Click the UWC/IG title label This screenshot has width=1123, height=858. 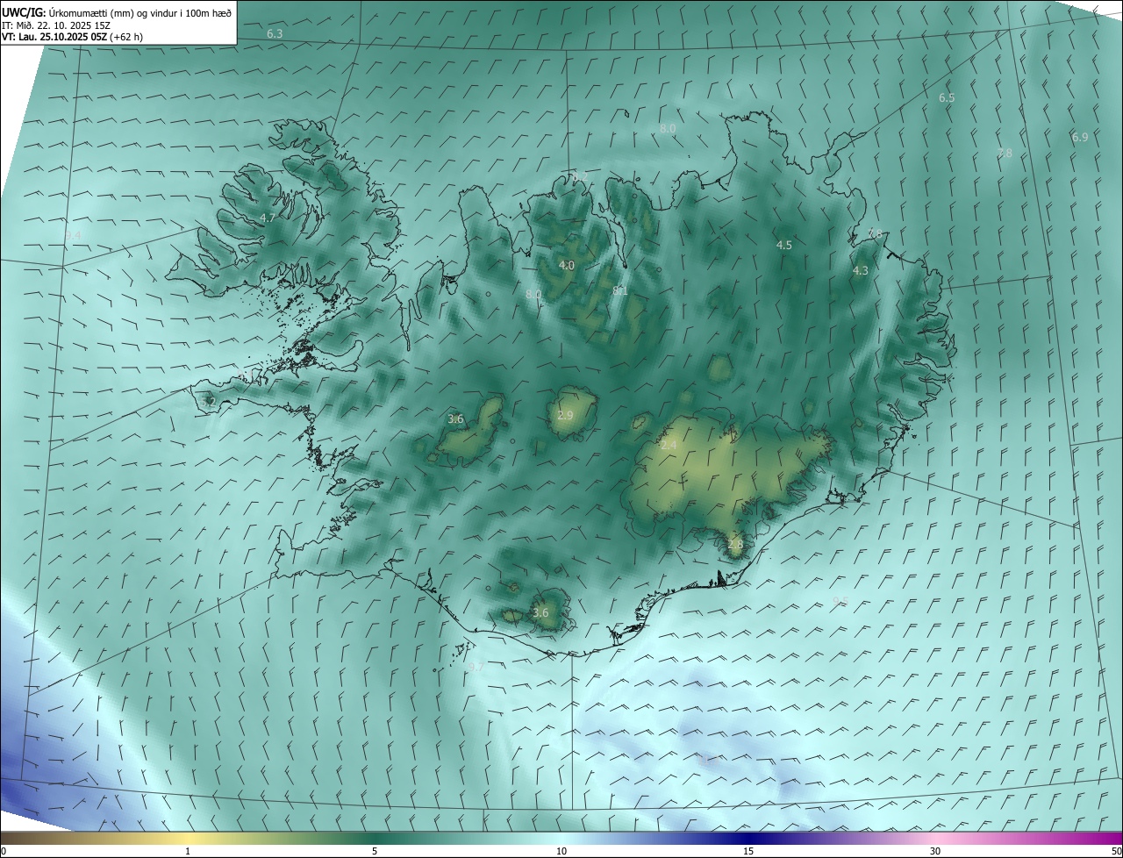(24, 13)
